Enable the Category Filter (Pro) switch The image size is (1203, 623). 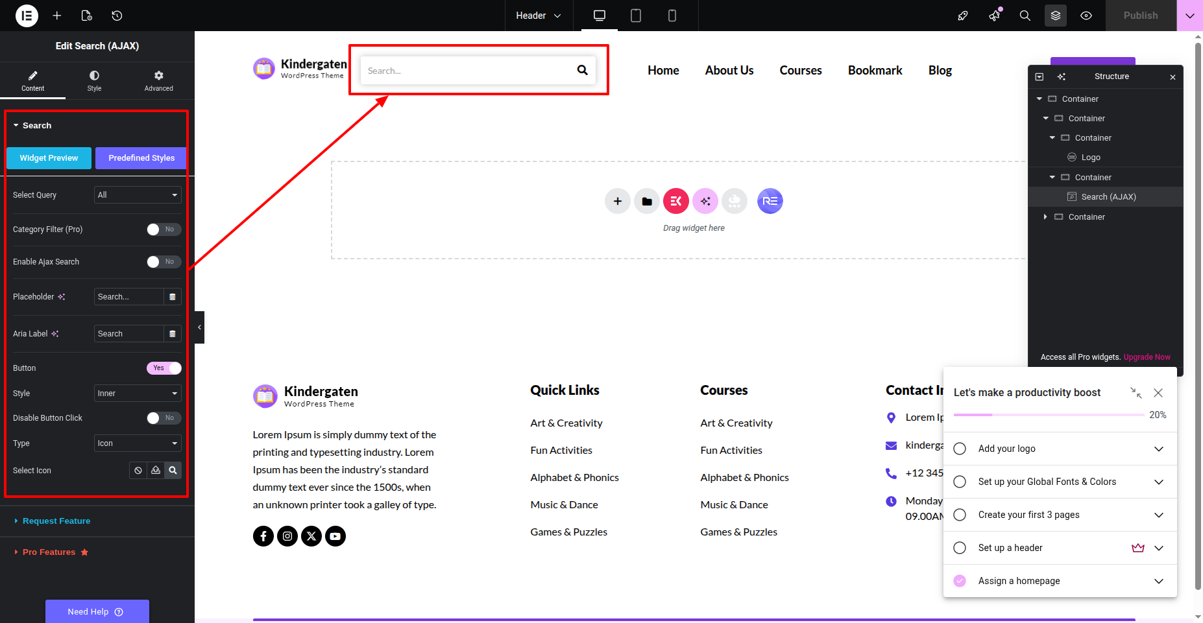point(164,229)
